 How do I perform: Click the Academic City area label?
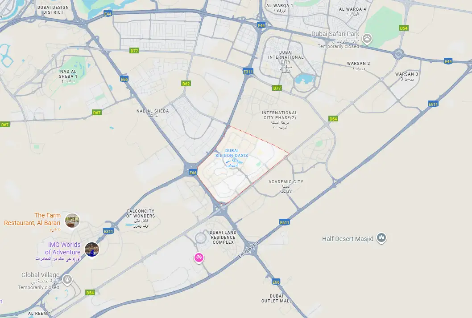click(286, 181)
